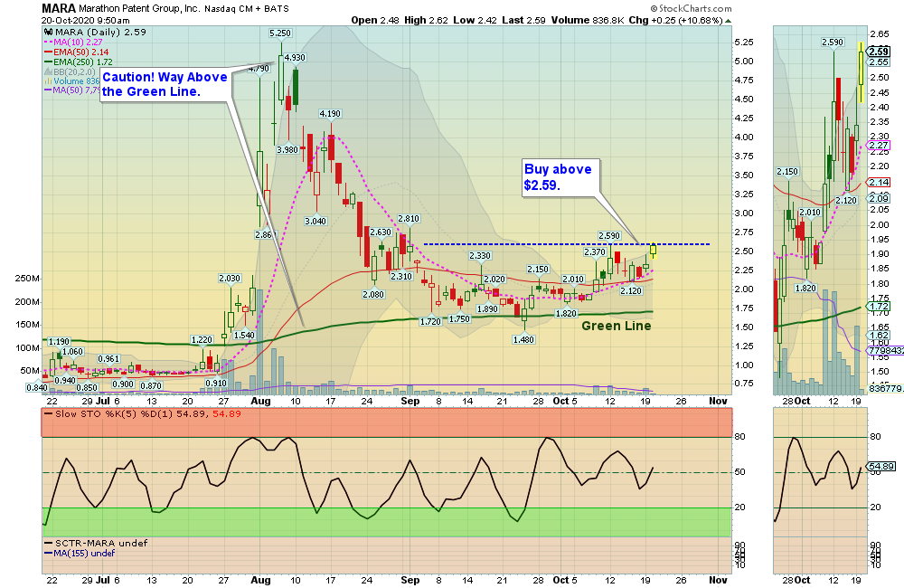Image resolution: width=904 pixels, height=588 pixels.
Task: Click the MA(155) undef indicator label
Action: tap(84, 553)
